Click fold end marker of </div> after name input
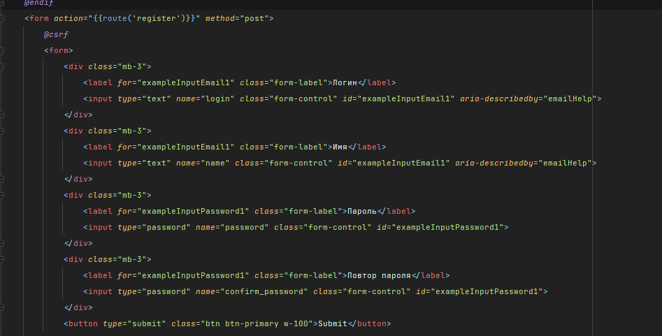662x336 pixels. coord(1,179)
